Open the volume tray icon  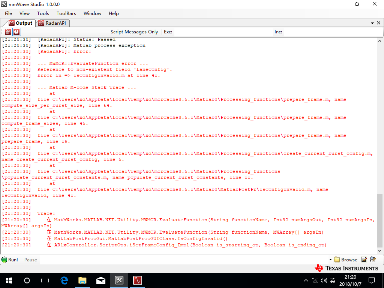click(x=324, y=280)
